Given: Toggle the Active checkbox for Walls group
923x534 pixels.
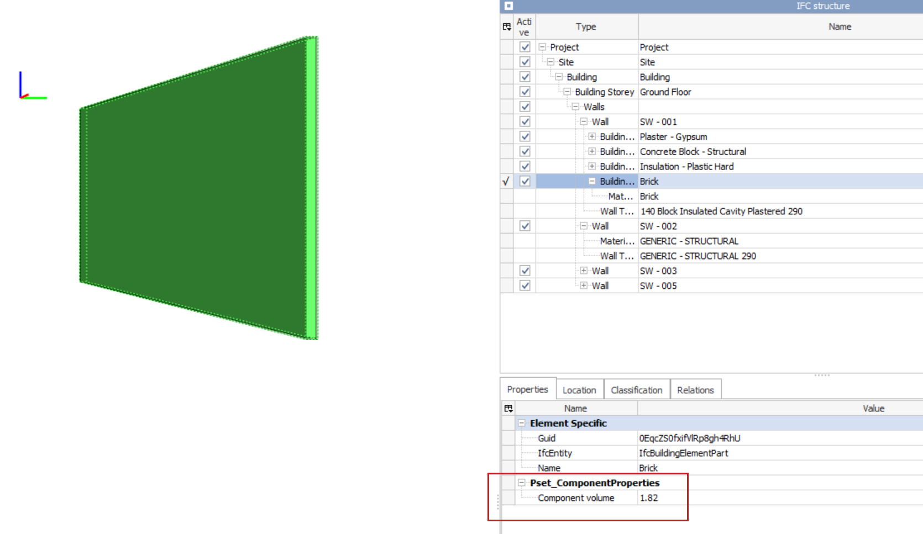Looking at the screenshot, I should click(525, 107).
